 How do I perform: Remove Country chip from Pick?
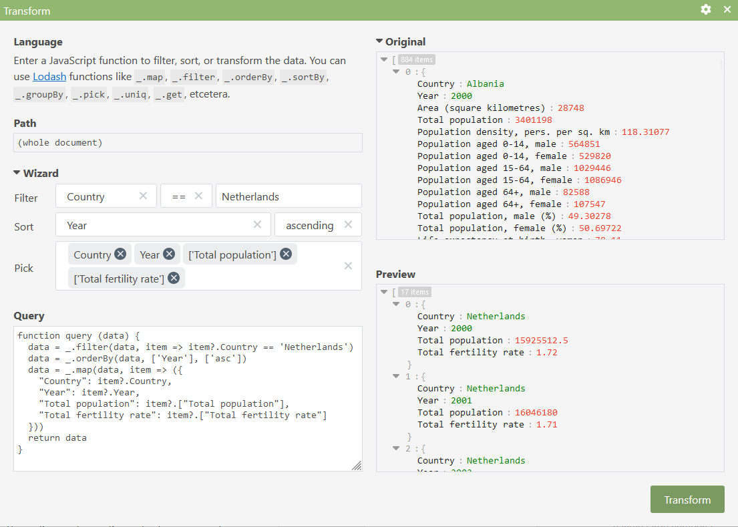pyautogui.click(x=120, y=254)
